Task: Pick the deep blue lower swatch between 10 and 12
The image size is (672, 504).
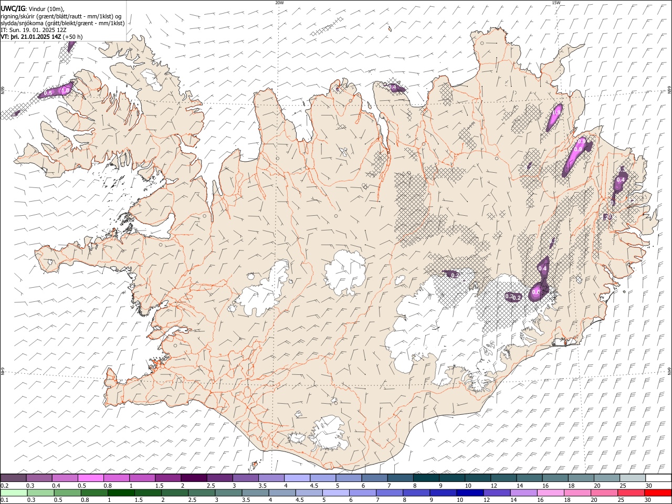Action: click(x=469, y=492)
